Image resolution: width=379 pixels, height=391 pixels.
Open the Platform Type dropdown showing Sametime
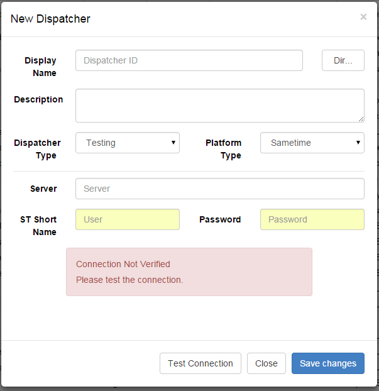tap(312, 143)
